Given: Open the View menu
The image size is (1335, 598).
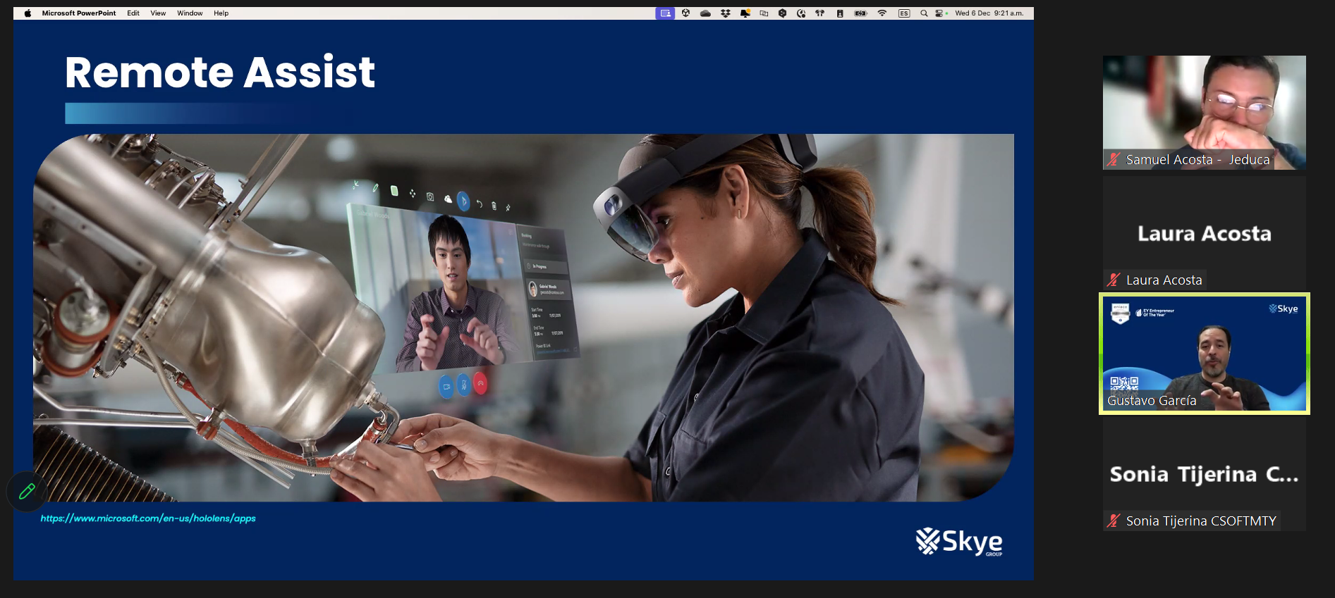Looking at the screenshot, I should coord(158,13).
